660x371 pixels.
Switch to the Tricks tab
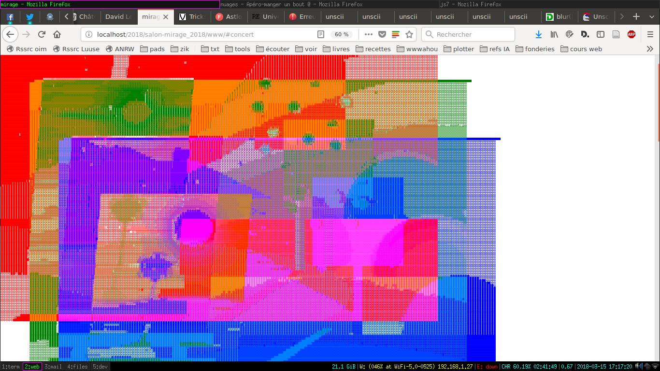[x=192, y=17]
